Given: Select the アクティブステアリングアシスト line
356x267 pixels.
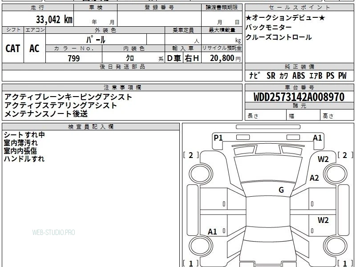Looking at the screenshot, I should coord(61,105).
